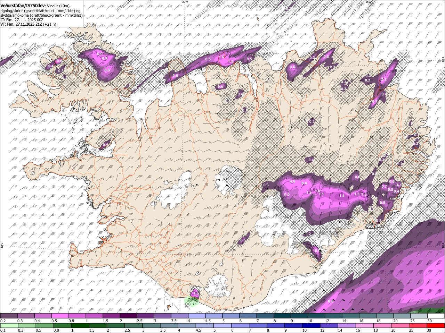This screenshot has width=445, height=333.
Task: Select the upper legend swatch starting at 6
Action: [247, 316]
